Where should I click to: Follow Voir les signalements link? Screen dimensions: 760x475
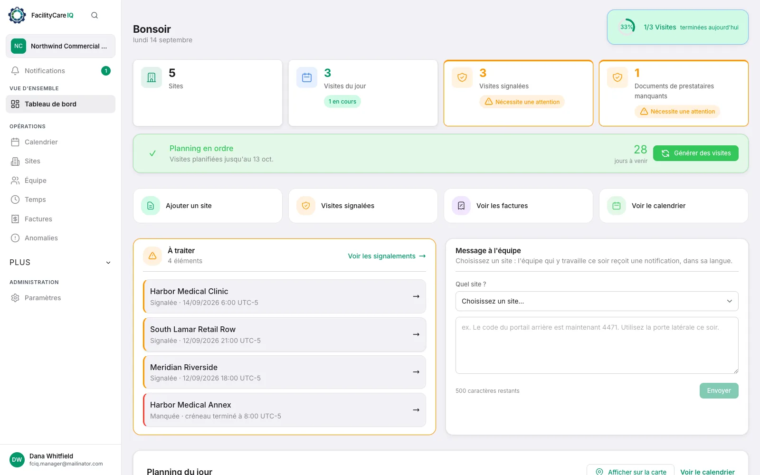[x=387, y=256]
